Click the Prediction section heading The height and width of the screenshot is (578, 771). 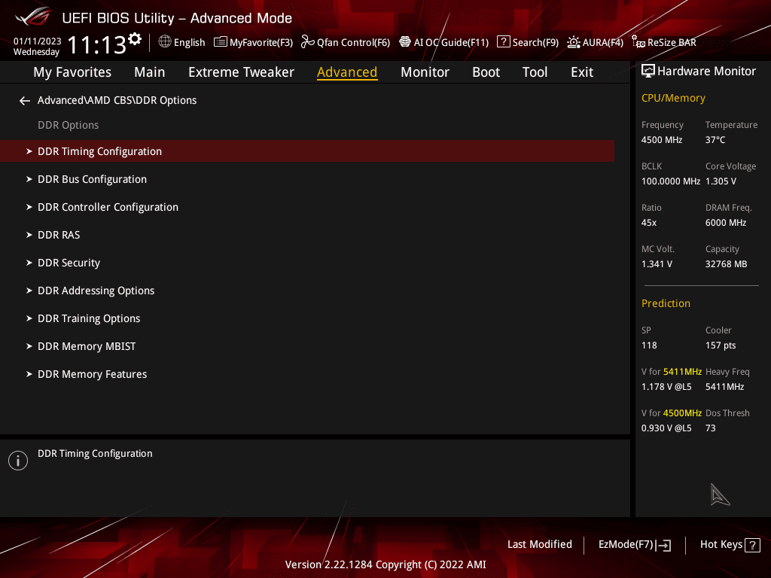(666, 303)
